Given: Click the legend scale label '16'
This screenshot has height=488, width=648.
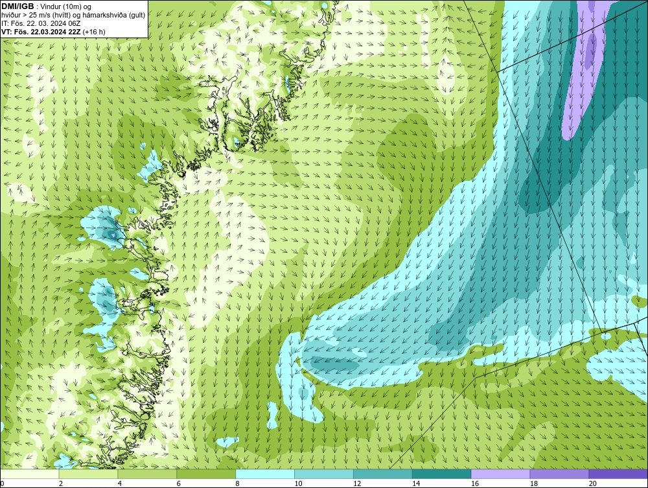Looking at the screenshot, I should [475, 483].
